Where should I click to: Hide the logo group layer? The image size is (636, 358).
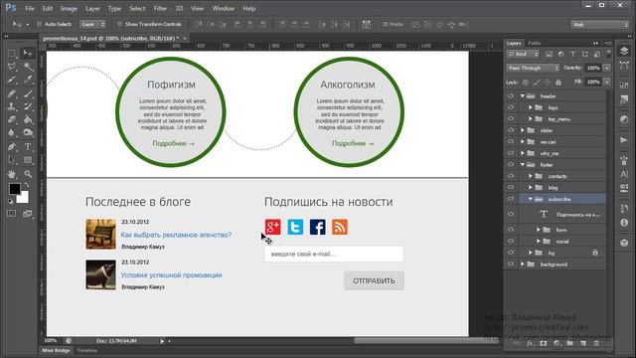click(x=511, y=107)
